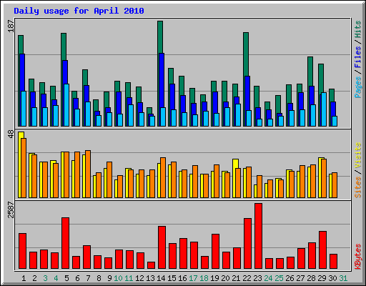Click day label '21' on the axis
Screen dimensions: 366x286
coord(236,278)
